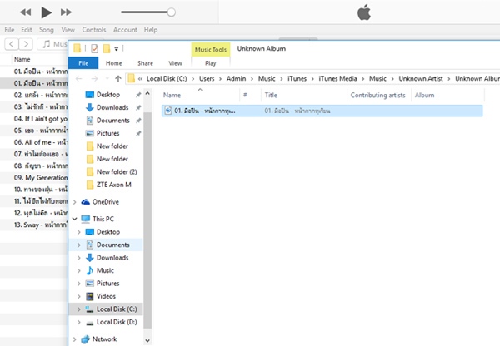Open the iTunes Controls menu
Viewport: 500px width, 346px height.
[93, 30]
